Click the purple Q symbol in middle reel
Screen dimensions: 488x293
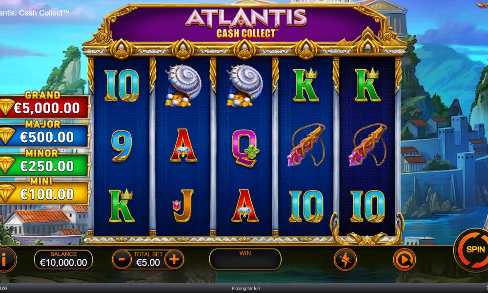click(245, 148)
